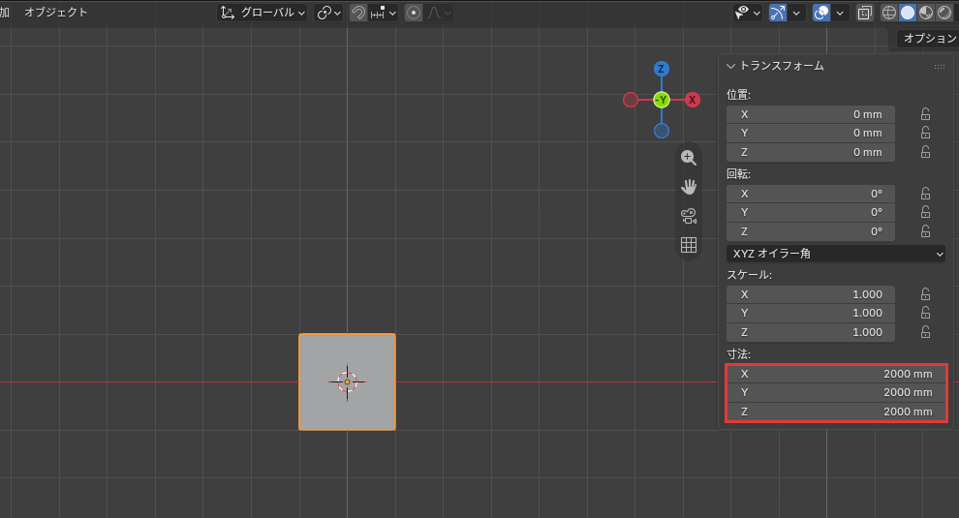Toggle snapping with the magnet icon

(358, 13)
